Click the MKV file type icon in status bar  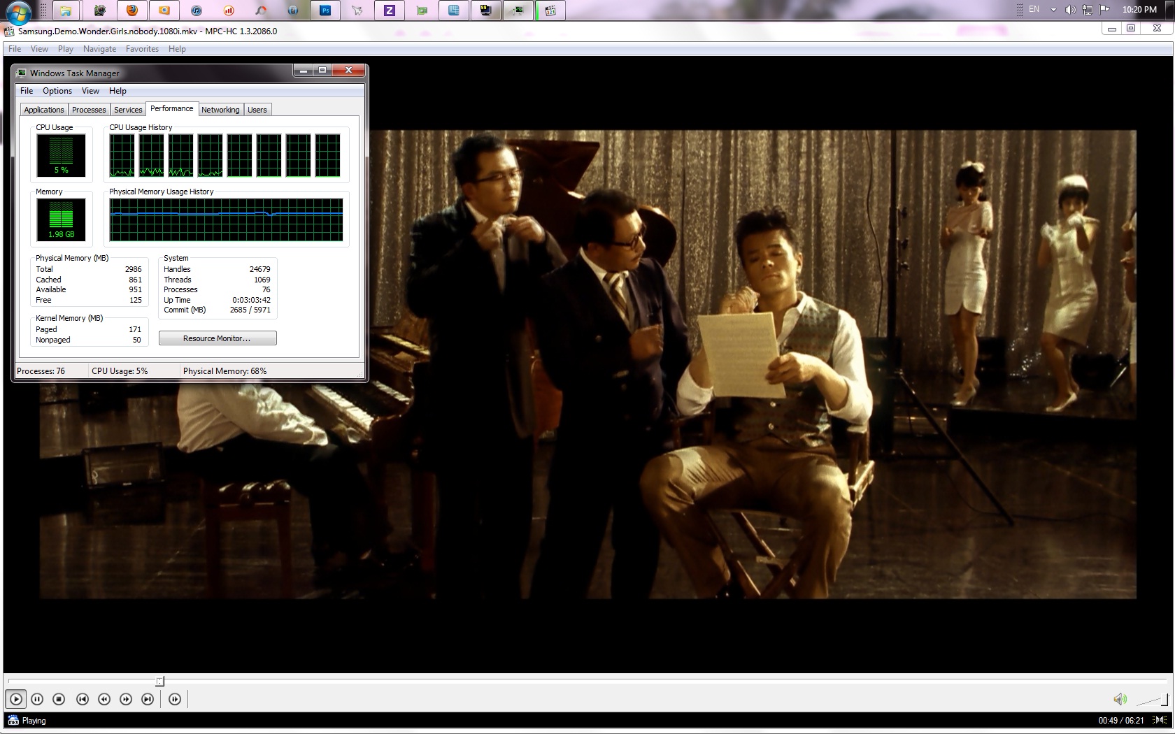13,721
